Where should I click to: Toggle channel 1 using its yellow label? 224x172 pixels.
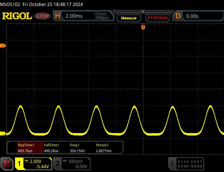click(19, 163)
